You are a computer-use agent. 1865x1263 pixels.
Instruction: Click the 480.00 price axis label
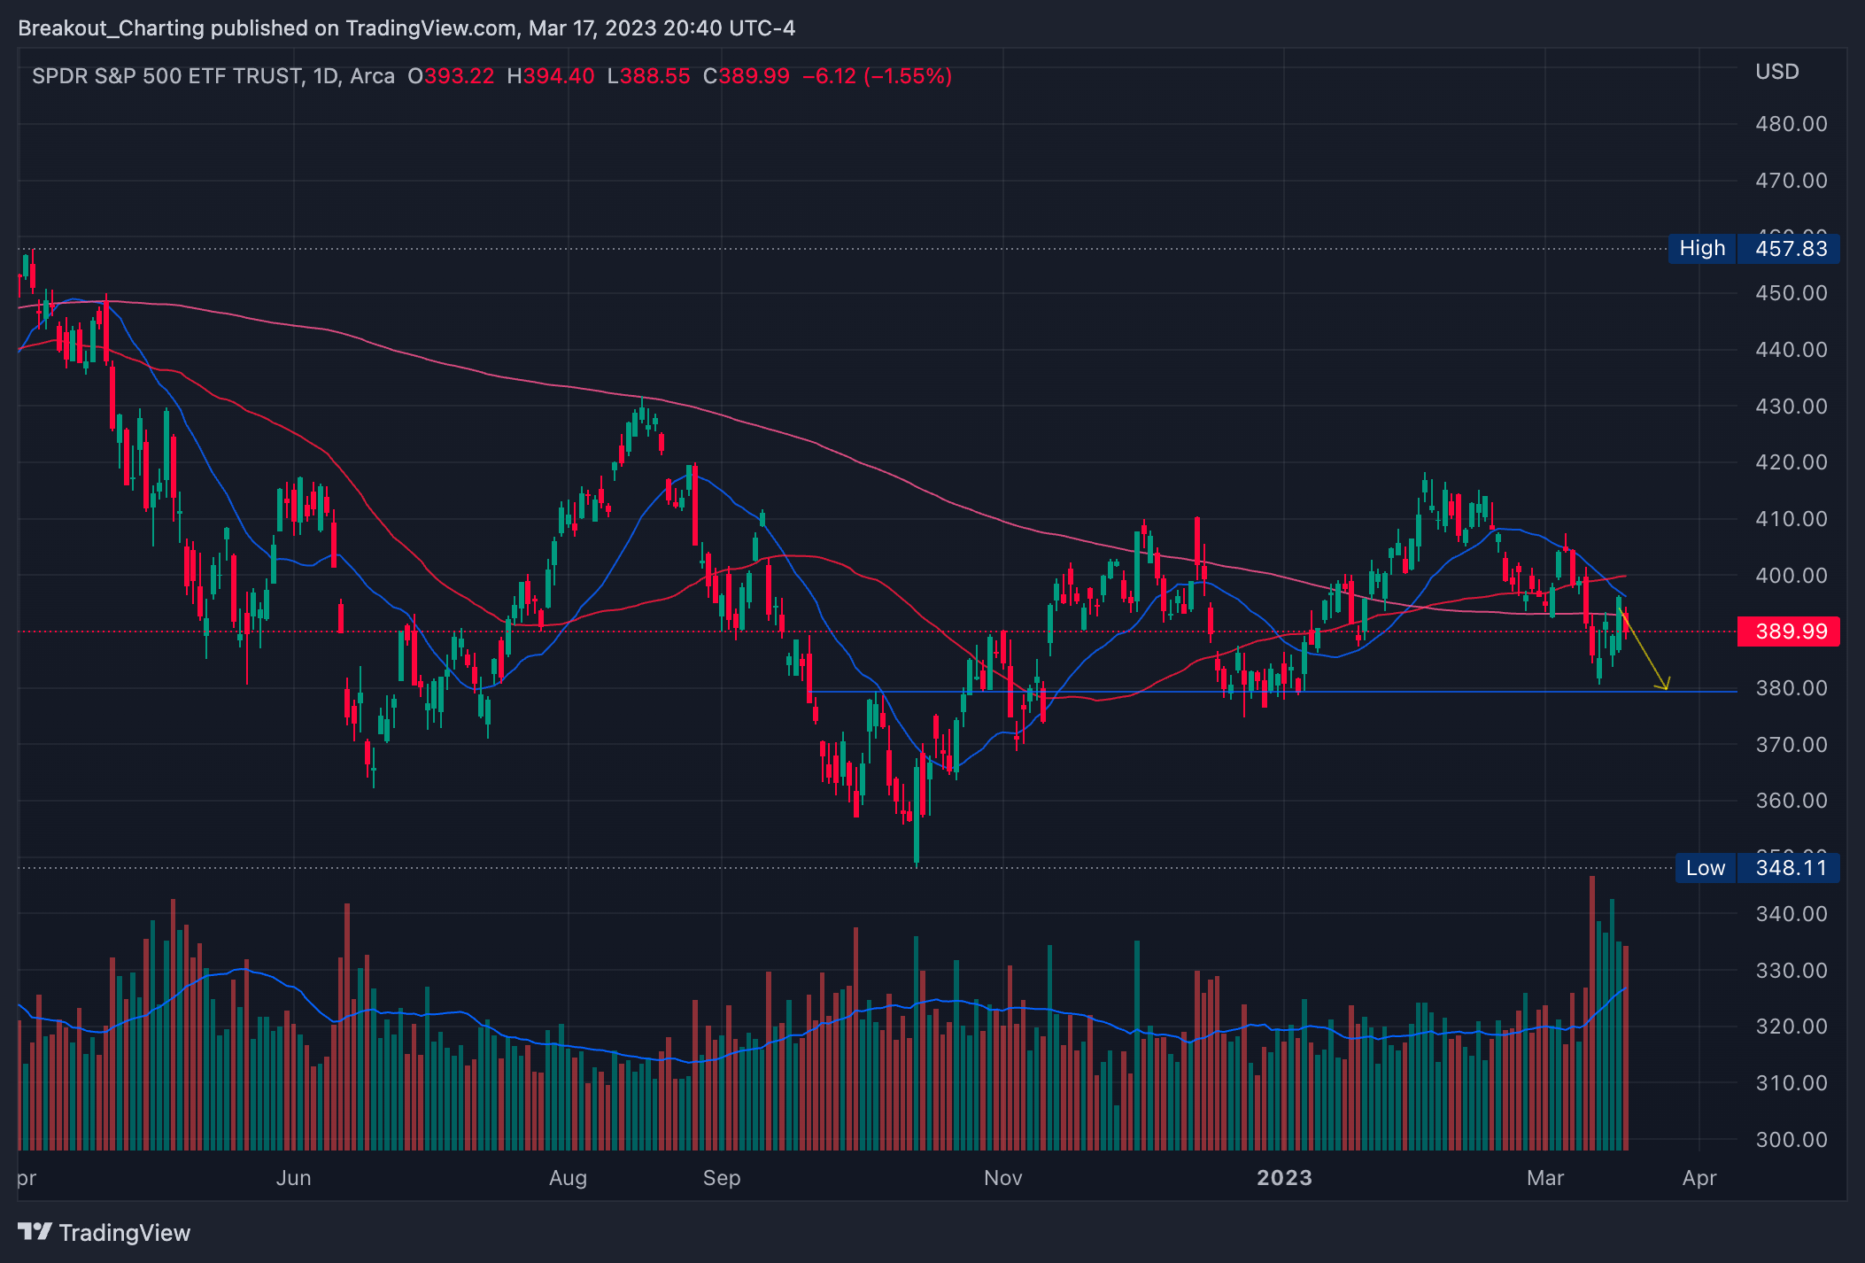pos(1791,124)
